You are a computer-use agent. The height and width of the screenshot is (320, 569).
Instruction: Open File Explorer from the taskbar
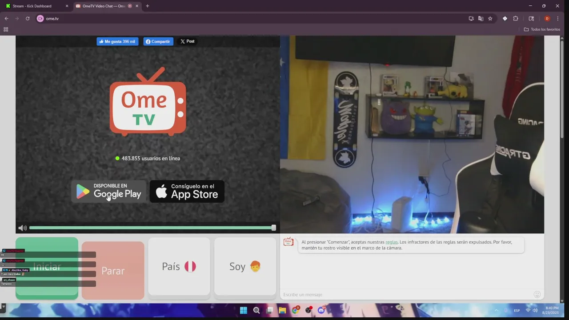(282, 310)
